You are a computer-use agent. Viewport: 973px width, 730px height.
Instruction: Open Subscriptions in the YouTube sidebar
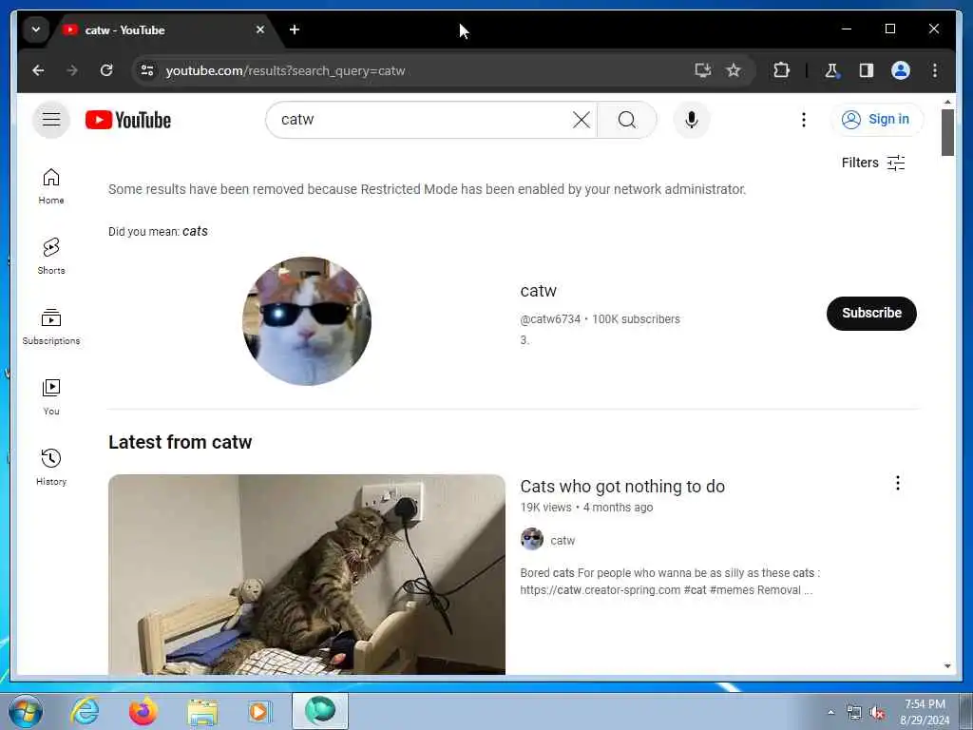point(51,327)
